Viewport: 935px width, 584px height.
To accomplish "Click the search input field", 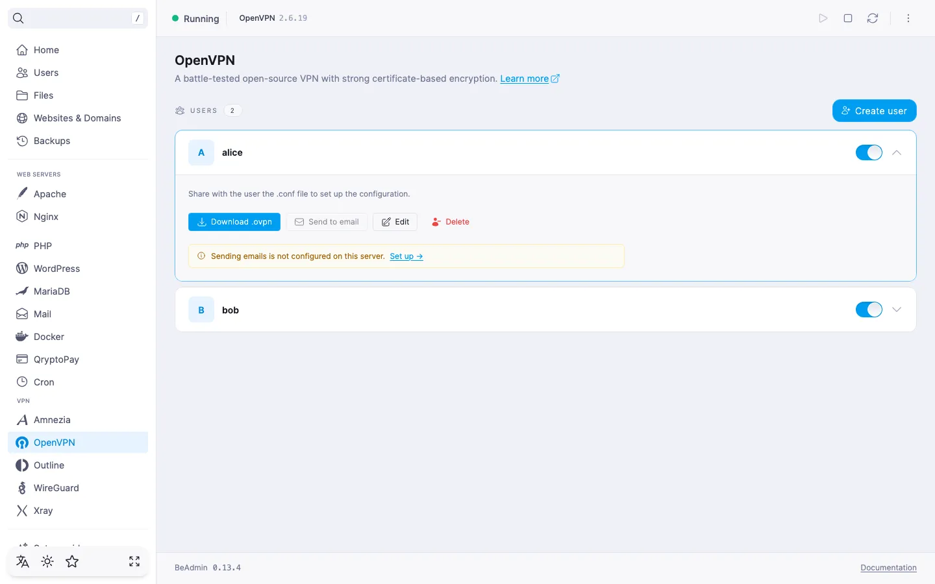I will (x=78, y=18).
